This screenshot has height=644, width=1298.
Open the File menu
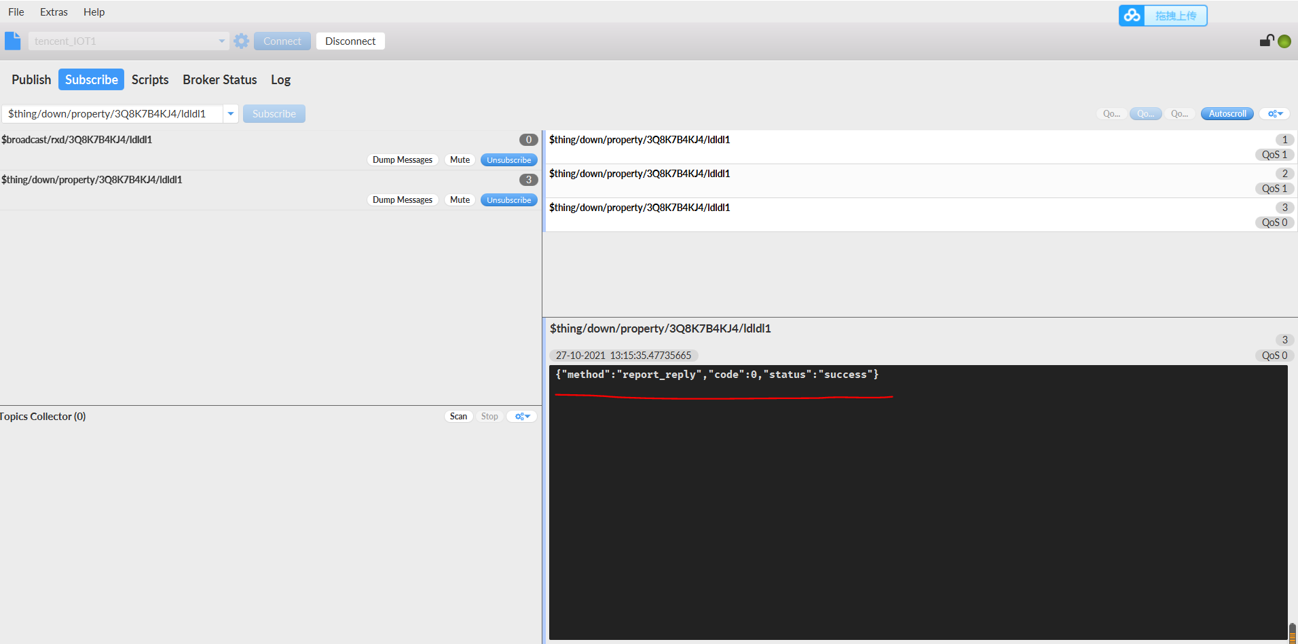click(x=16, y=12)
